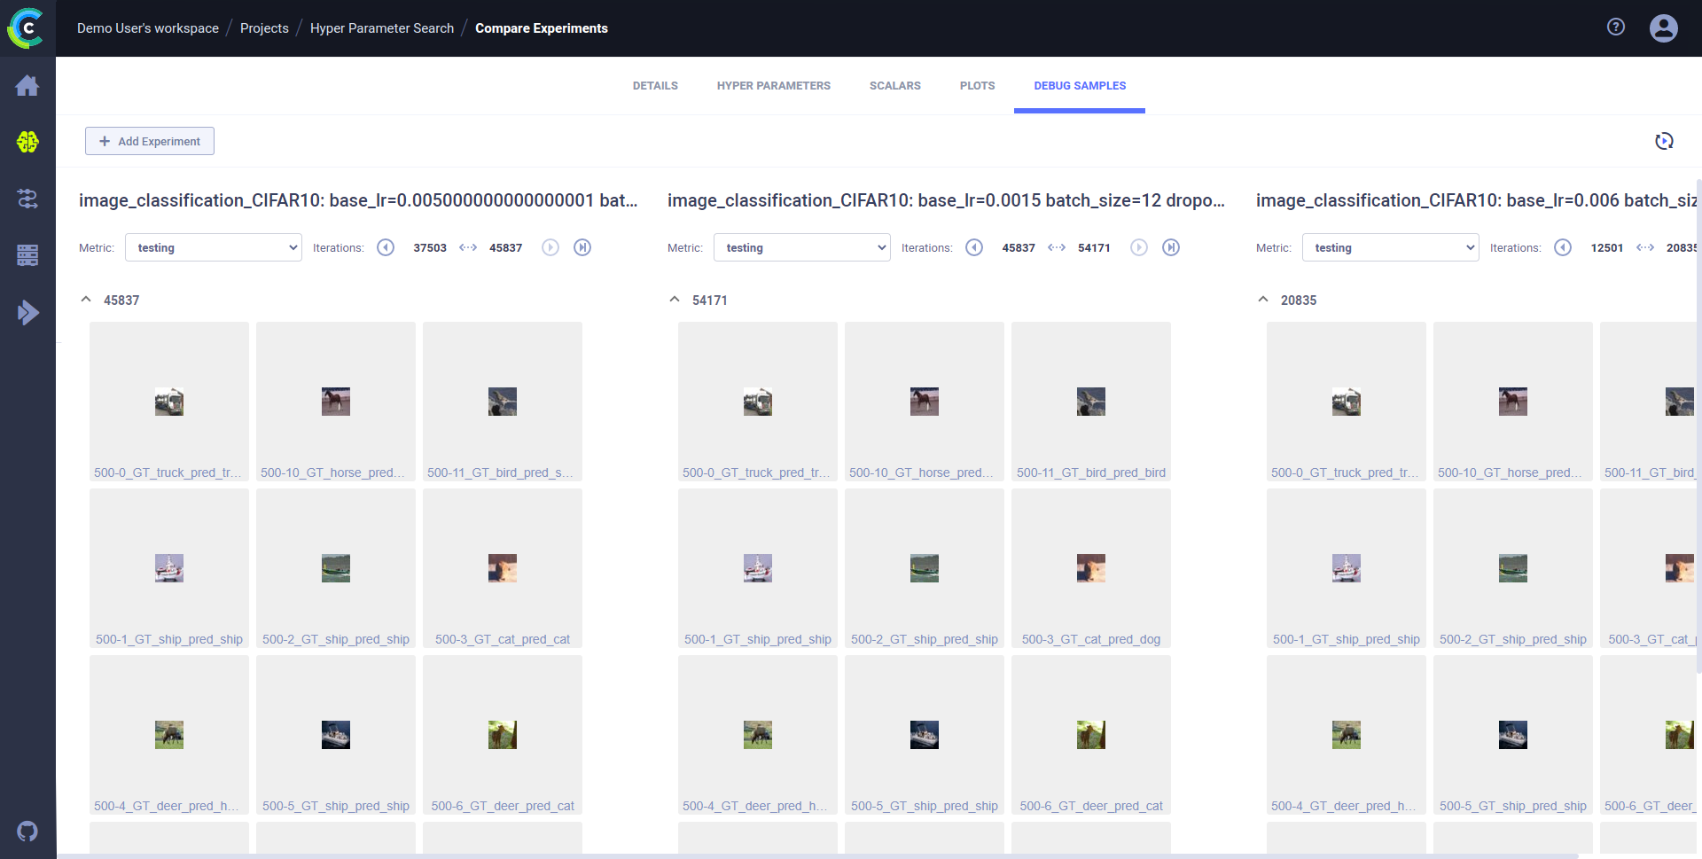Screen dimensions: 1702x859
Task: Next iteration arrow for first experiment
Action: coord(550,247)
